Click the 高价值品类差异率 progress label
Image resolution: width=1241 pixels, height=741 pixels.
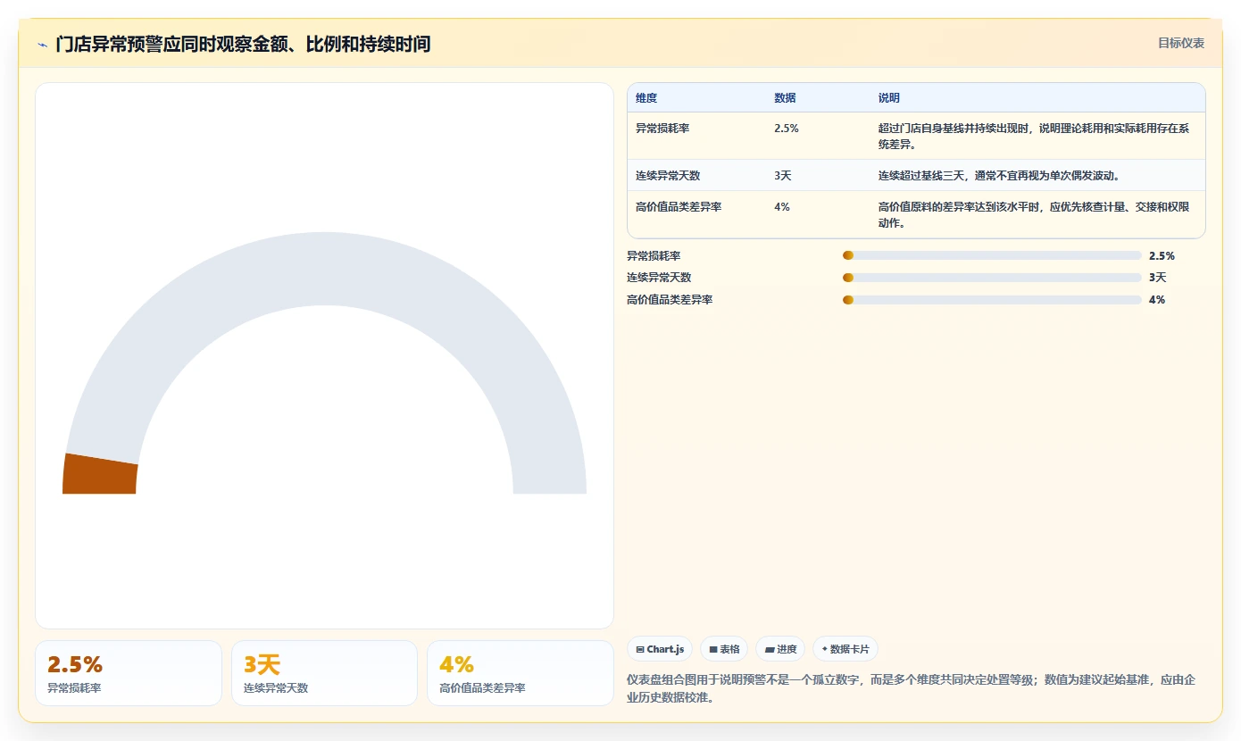(x=670, y=300)
